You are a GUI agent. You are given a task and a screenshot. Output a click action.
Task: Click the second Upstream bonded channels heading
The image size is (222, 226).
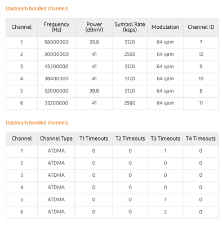pyautogui.click(x=37, y=123)
